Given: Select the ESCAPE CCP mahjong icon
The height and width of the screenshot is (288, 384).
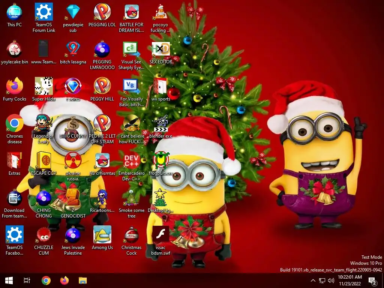Looking at the screenshot, I should [x=43, y=160].
